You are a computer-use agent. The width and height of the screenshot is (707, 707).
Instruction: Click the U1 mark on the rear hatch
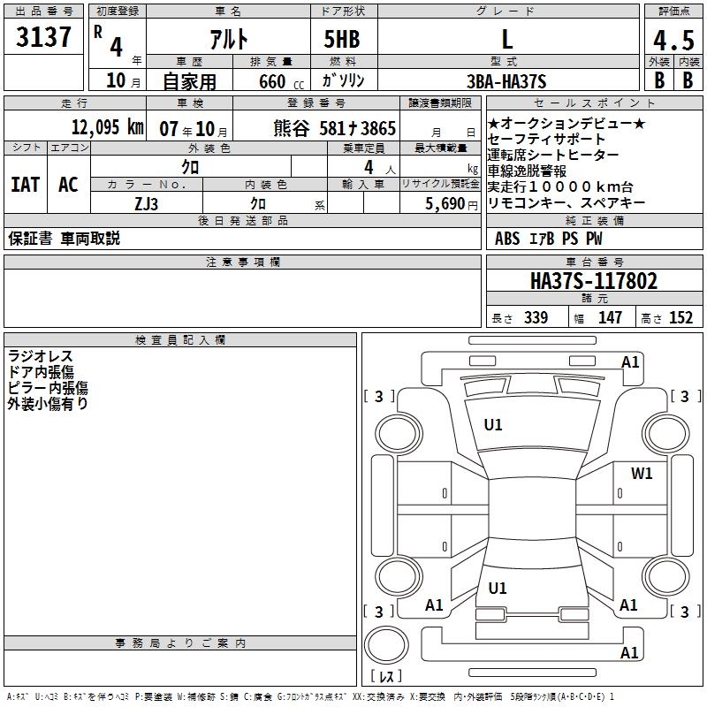(x=498, y=589)
